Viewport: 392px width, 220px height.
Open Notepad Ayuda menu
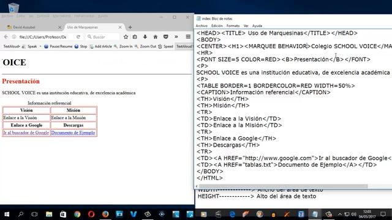pos(257,26)
